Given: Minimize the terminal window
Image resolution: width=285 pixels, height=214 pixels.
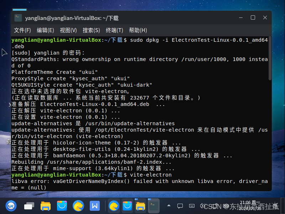Looking at the screenshot, I should 241,17.
